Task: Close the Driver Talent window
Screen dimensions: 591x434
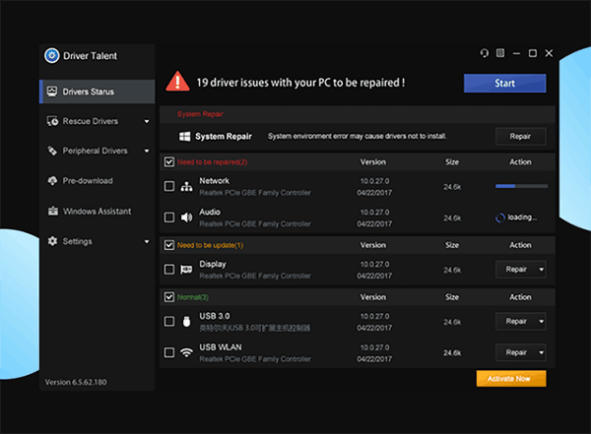Action: (x=549, y=53)
